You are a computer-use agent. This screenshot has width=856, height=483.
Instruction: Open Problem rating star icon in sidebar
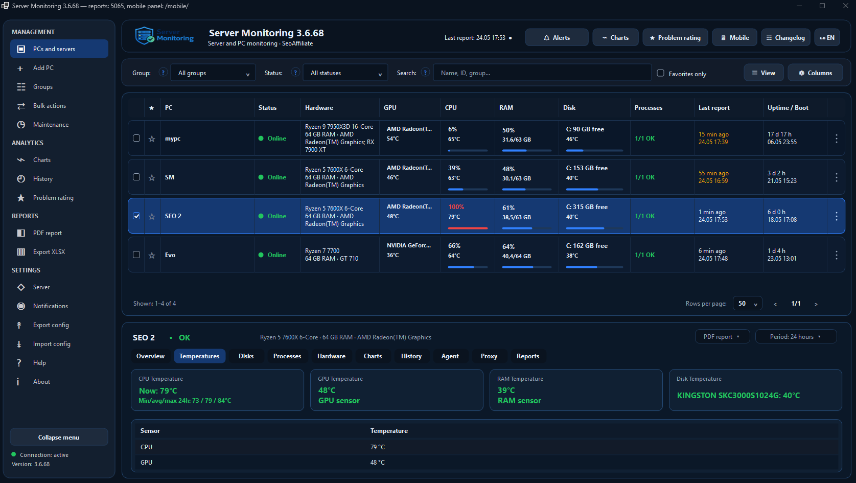click(21, 198)
